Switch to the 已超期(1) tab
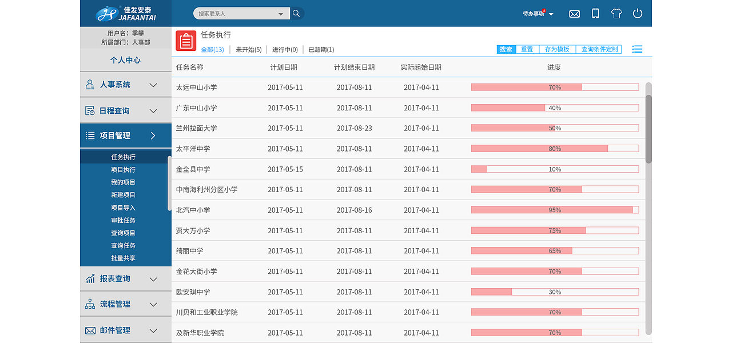This screenshot has height=343, width=732. [x=321, y=49]
